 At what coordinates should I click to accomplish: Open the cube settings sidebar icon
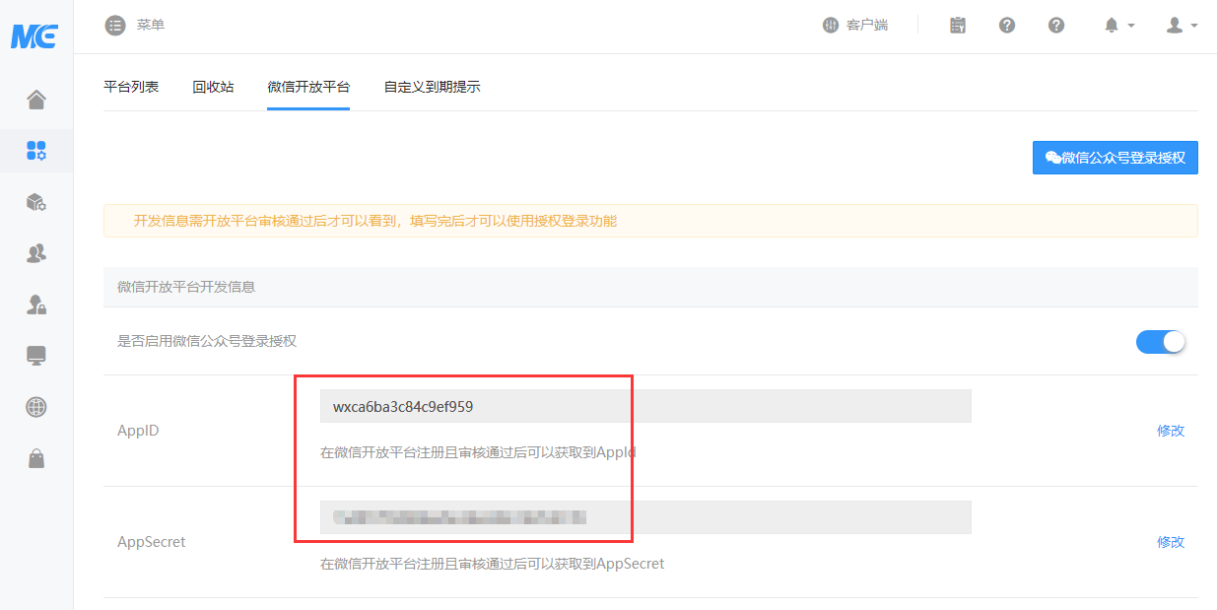(x=36, y=202)
